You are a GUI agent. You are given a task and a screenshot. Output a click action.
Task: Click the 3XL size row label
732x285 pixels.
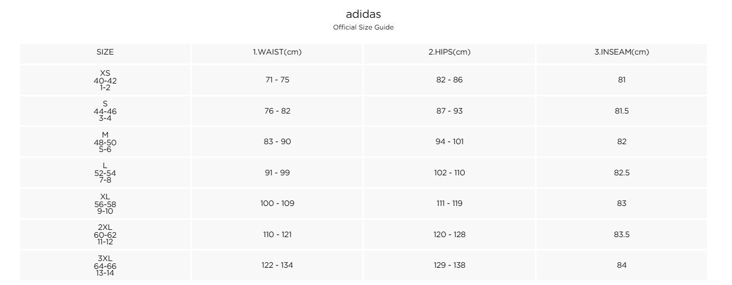(x=105, y=266)
